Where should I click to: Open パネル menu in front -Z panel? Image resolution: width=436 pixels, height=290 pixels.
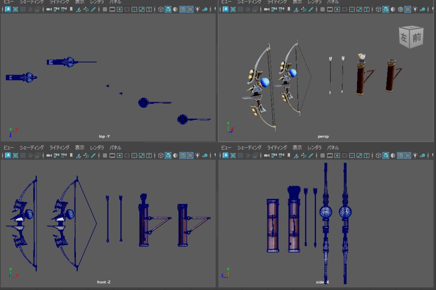point(115,148)
